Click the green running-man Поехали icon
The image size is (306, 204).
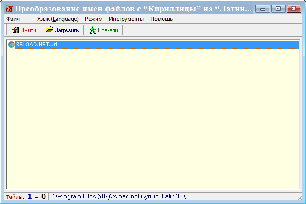click(93, 30)
